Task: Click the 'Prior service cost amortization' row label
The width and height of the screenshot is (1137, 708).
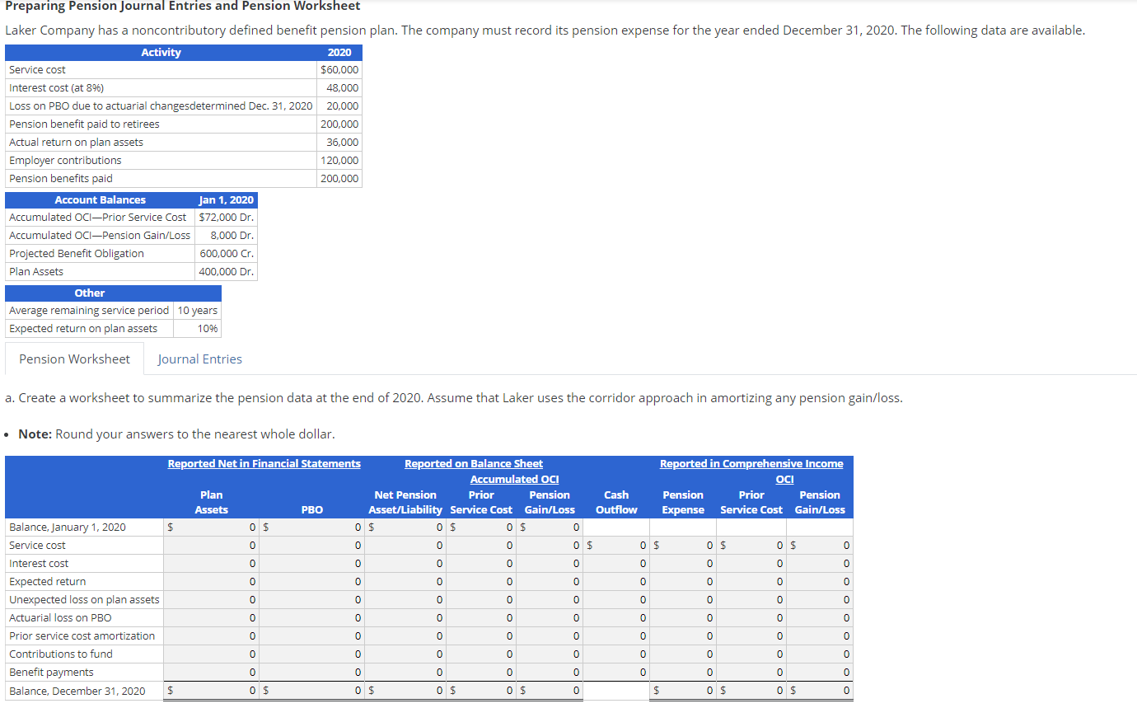Action: pos(82,636)
